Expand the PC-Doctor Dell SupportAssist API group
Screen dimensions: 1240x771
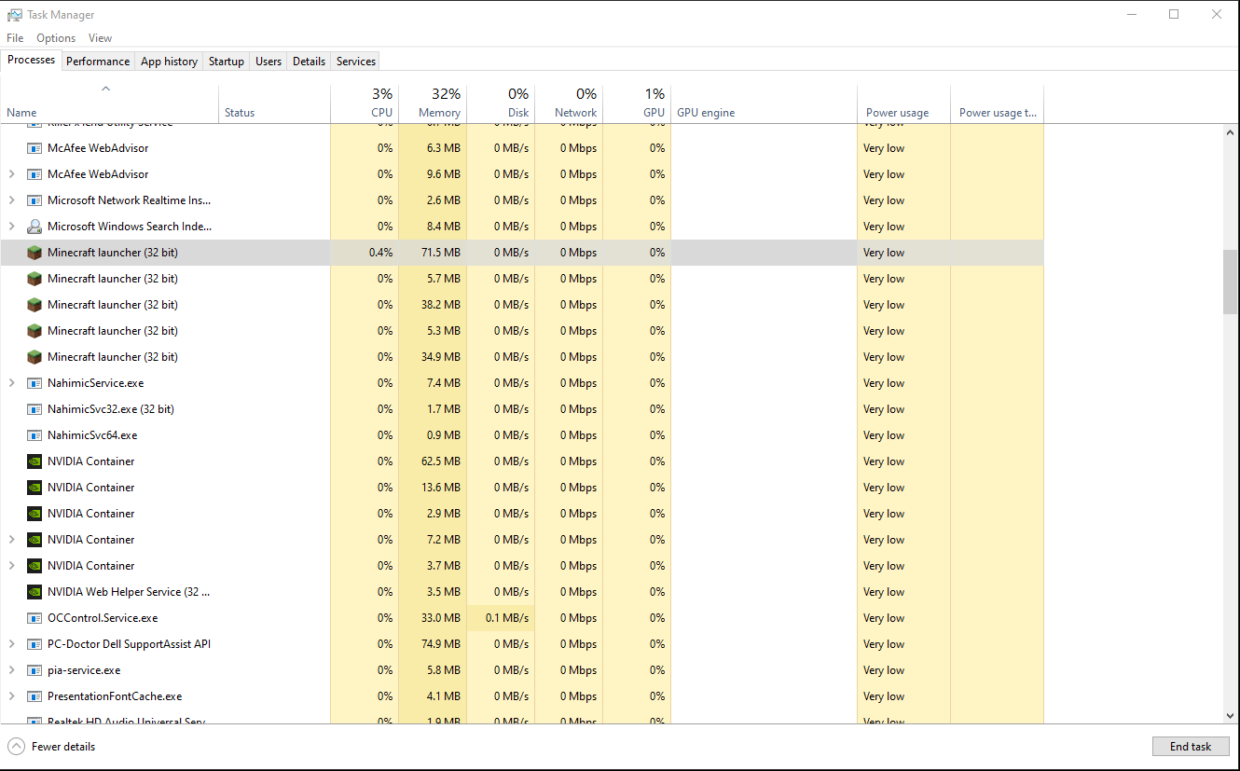(x=11, y=644)
